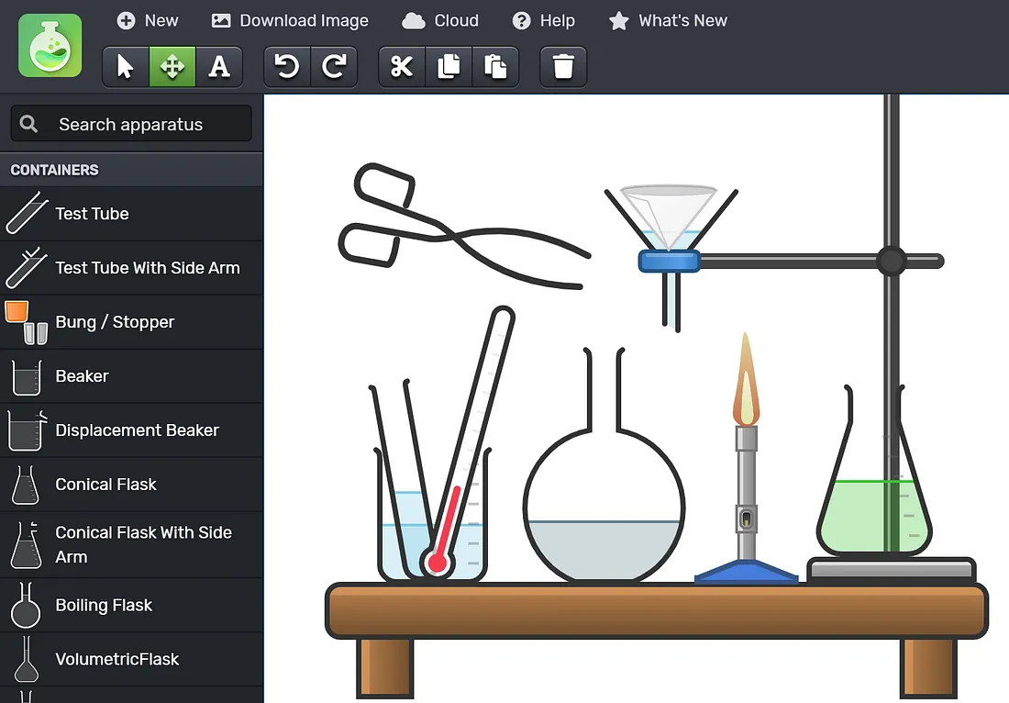
Task: Pick the Test Tube icon
Action: point(27,213)
